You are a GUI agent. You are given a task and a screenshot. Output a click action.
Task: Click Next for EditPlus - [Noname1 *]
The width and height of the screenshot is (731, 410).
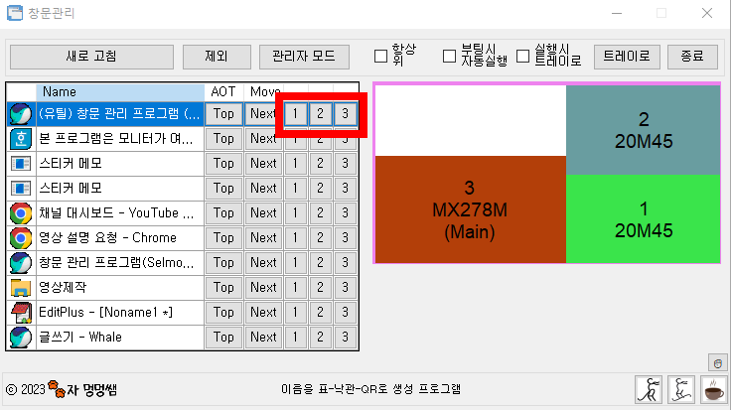coord(263,312)
